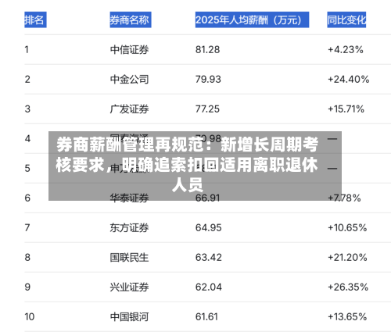Image resolution: width=391 pixels, height=332 pixels.
Task: Click the 排名 column header
Action: point(35,20)
